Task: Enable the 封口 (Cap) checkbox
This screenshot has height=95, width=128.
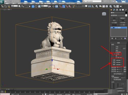Action: pyautogui.click(x=122, y=48)
